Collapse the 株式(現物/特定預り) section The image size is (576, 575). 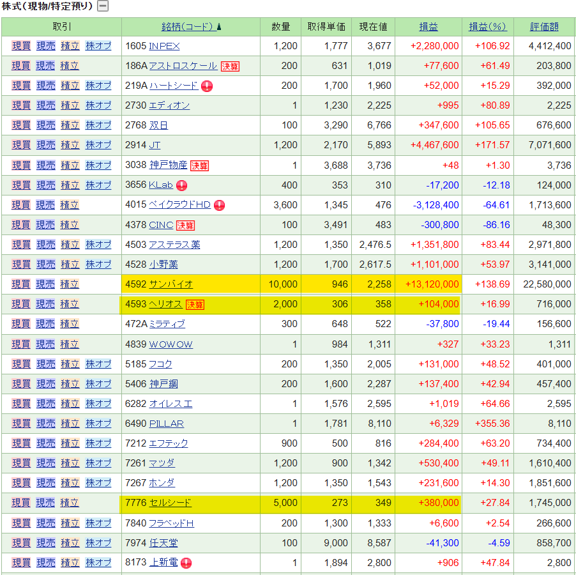[102, 6]
